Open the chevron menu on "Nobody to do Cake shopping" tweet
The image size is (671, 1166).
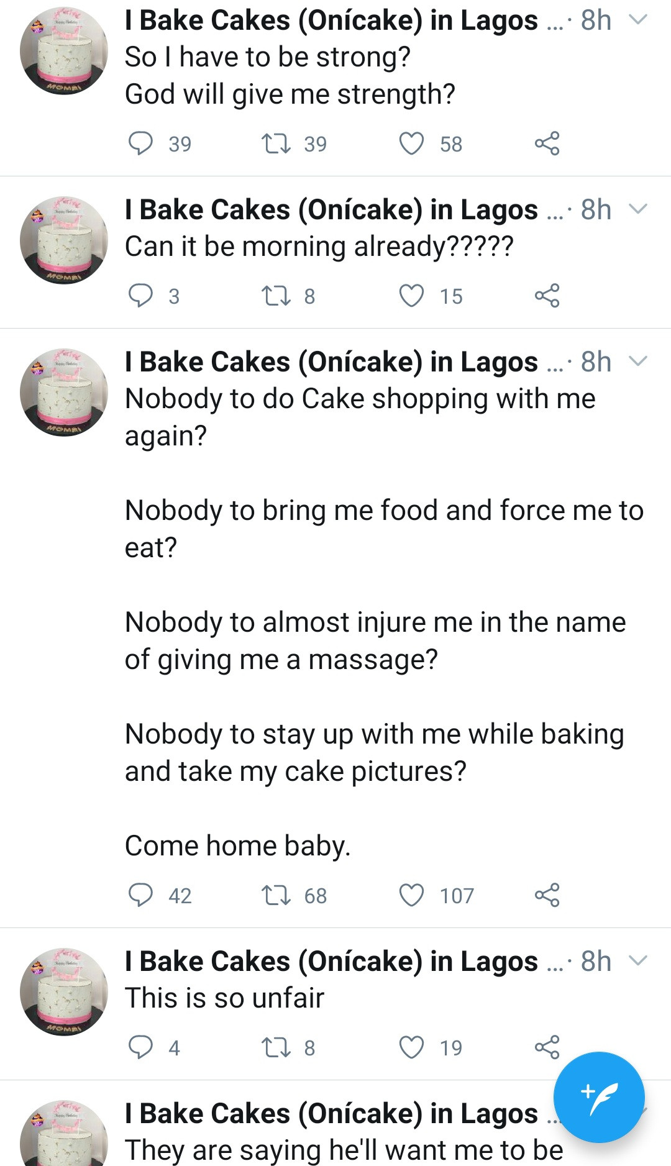[x=638, y=362]
